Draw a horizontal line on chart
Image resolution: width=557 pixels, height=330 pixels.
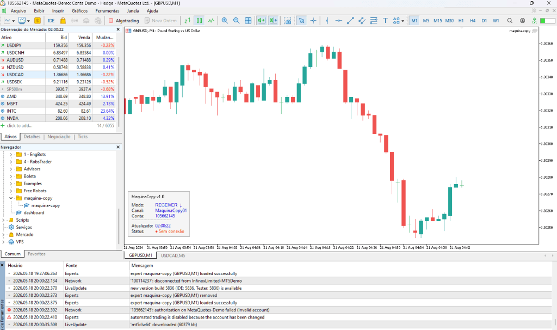(338, 21)
